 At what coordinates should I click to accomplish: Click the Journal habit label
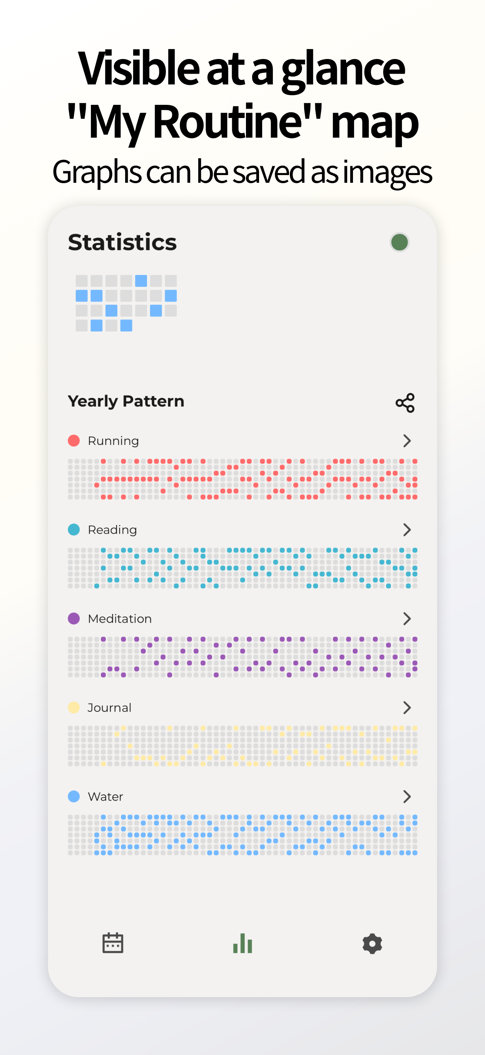pyautogui.click(x=109, y=707)
